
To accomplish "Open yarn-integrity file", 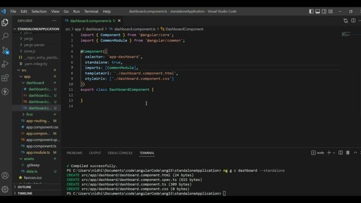I will click(x=36, y=64).
